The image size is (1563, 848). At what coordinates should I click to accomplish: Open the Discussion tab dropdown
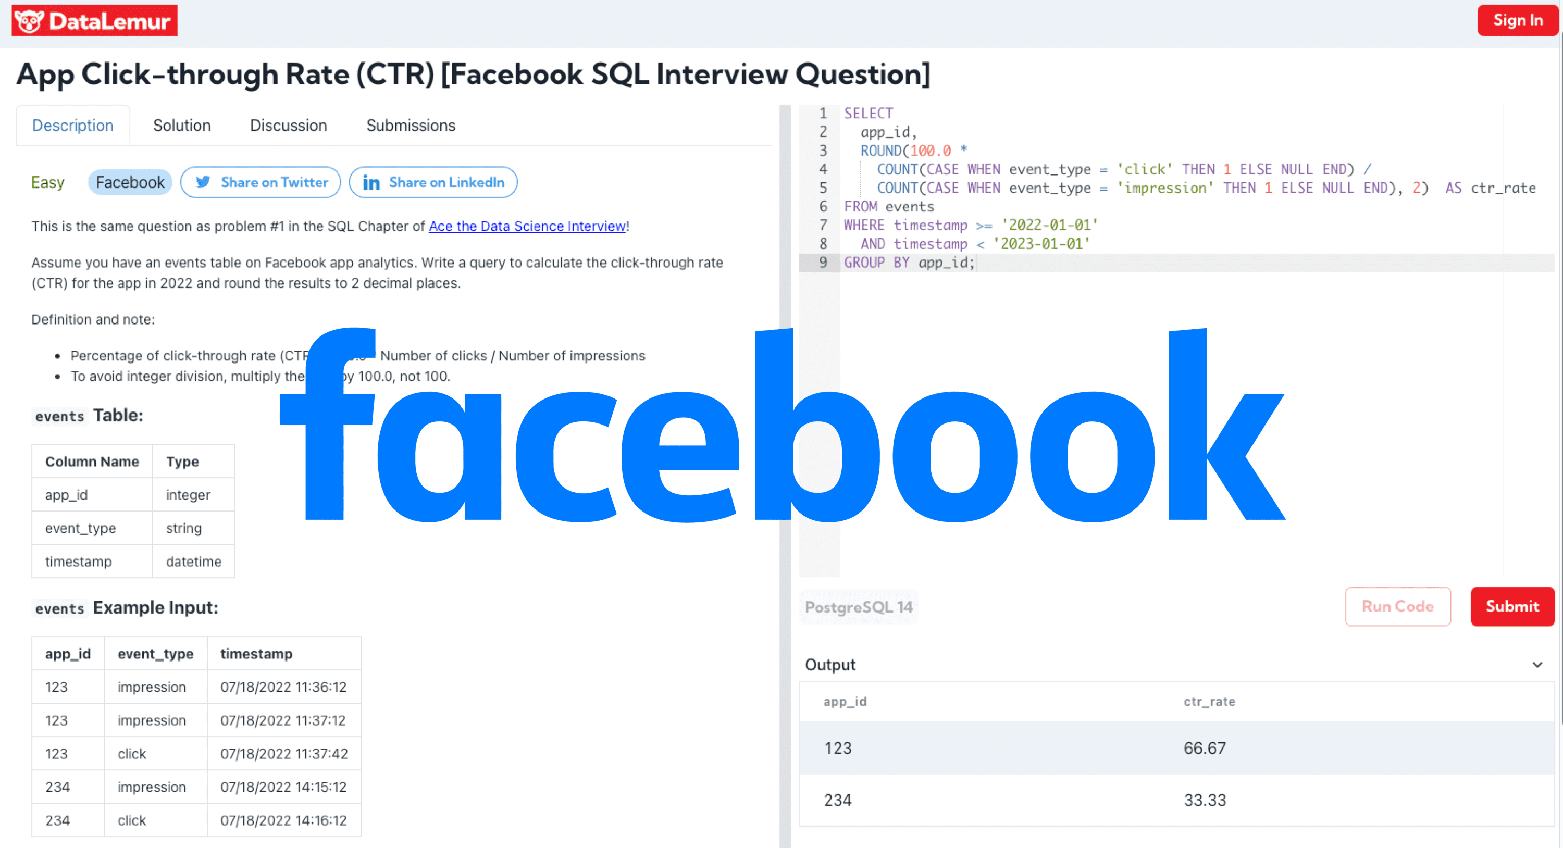[287, 126]
